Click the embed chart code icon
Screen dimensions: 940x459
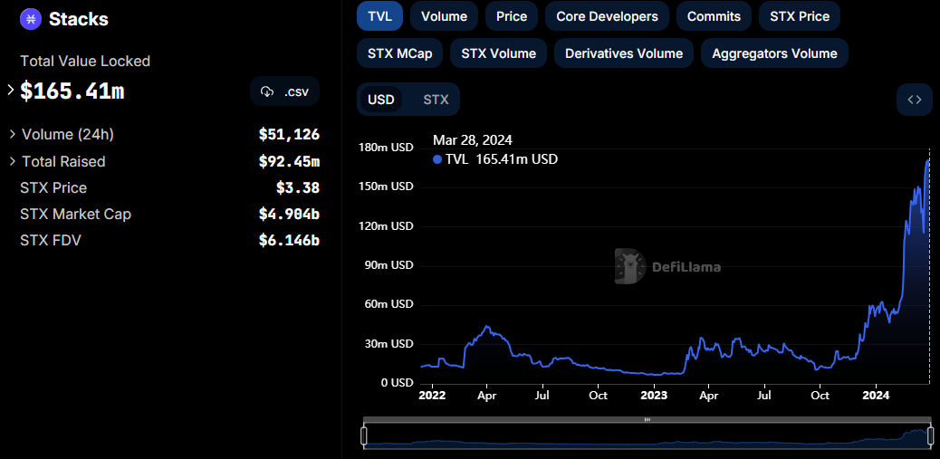pyautogui.click(x=915, y=100)
